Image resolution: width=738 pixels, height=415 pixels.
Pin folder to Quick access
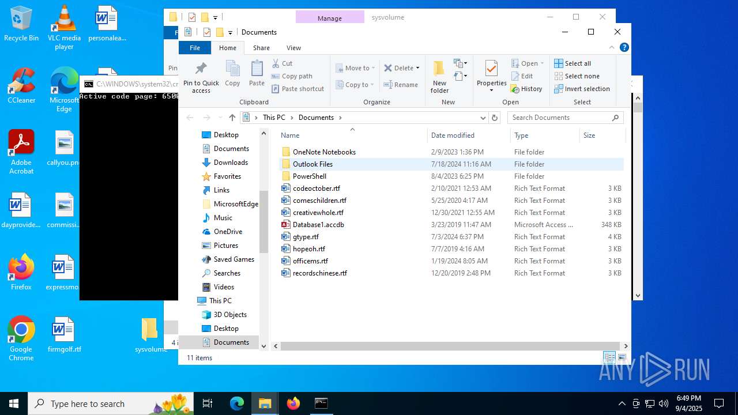point(201,77)
